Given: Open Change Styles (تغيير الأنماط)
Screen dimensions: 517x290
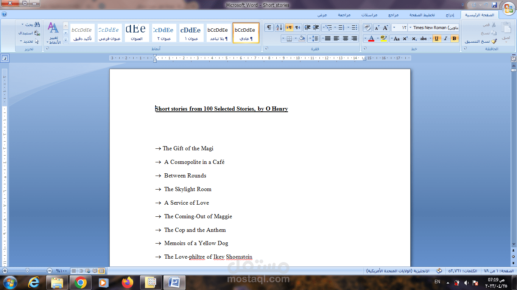Looking at the screenshot, I should 53,33.
